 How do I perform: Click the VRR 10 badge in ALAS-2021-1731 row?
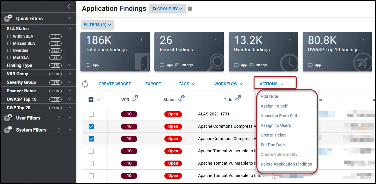(x=129, y=114)
